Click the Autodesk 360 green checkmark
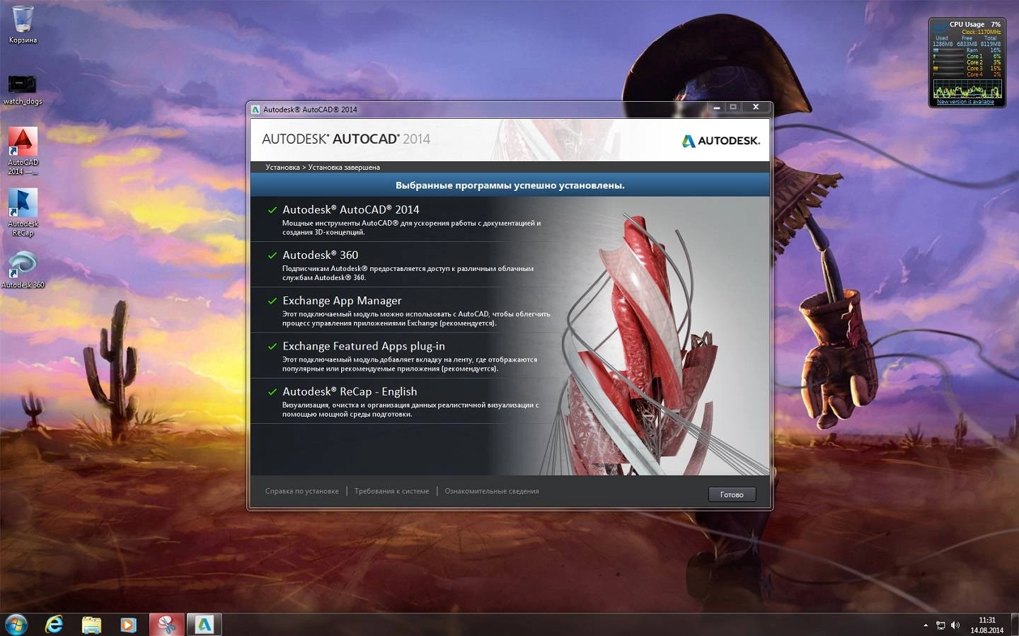The width and height of the screenshot is (1019, 636). (x=272, y=255)
